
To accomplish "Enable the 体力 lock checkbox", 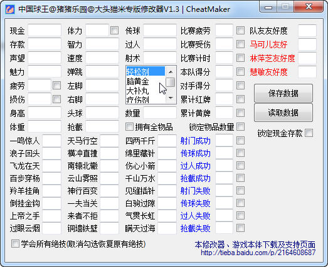I will [114, 31].
